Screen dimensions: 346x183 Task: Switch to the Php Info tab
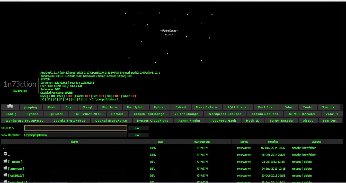(x=110, y=107)
